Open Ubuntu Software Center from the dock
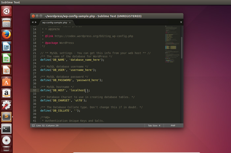The height and width of the screenshot is (153, 231). (x=6, y=82)
